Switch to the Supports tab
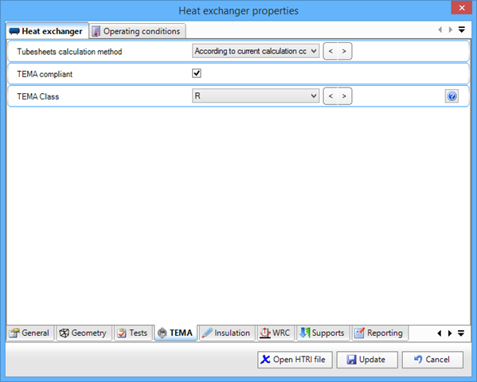This screenshot has width=477, height=382. click(x=323, y=333)
